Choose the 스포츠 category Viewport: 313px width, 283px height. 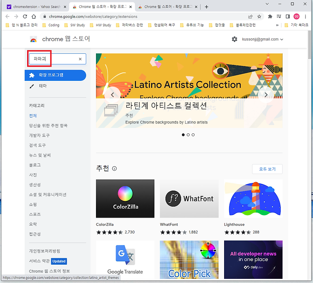click(35, 214)
